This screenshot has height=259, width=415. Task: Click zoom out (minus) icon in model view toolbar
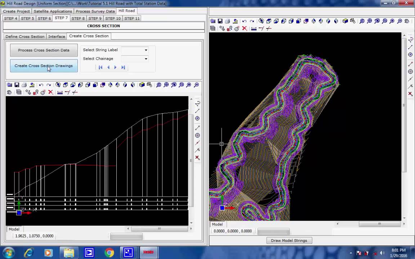point(400,21)
